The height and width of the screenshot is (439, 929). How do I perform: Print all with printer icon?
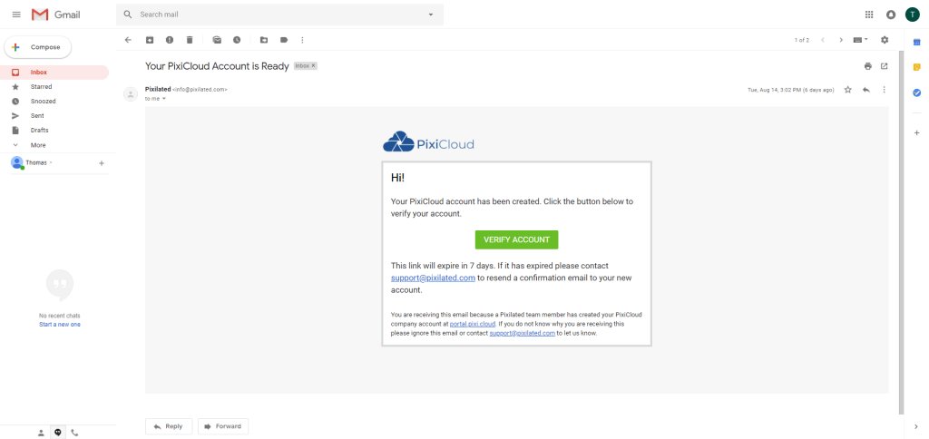tap(868, 66)
